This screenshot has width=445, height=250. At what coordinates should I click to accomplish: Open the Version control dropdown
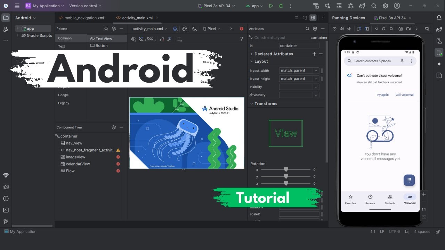point(85,6)
